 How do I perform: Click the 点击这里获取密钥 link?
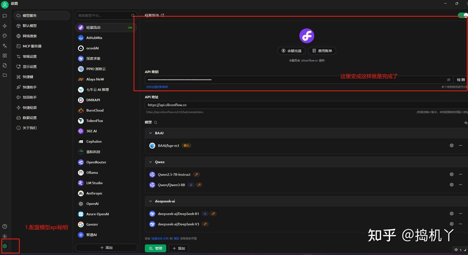pyautogui.click(x=157, y=87)
